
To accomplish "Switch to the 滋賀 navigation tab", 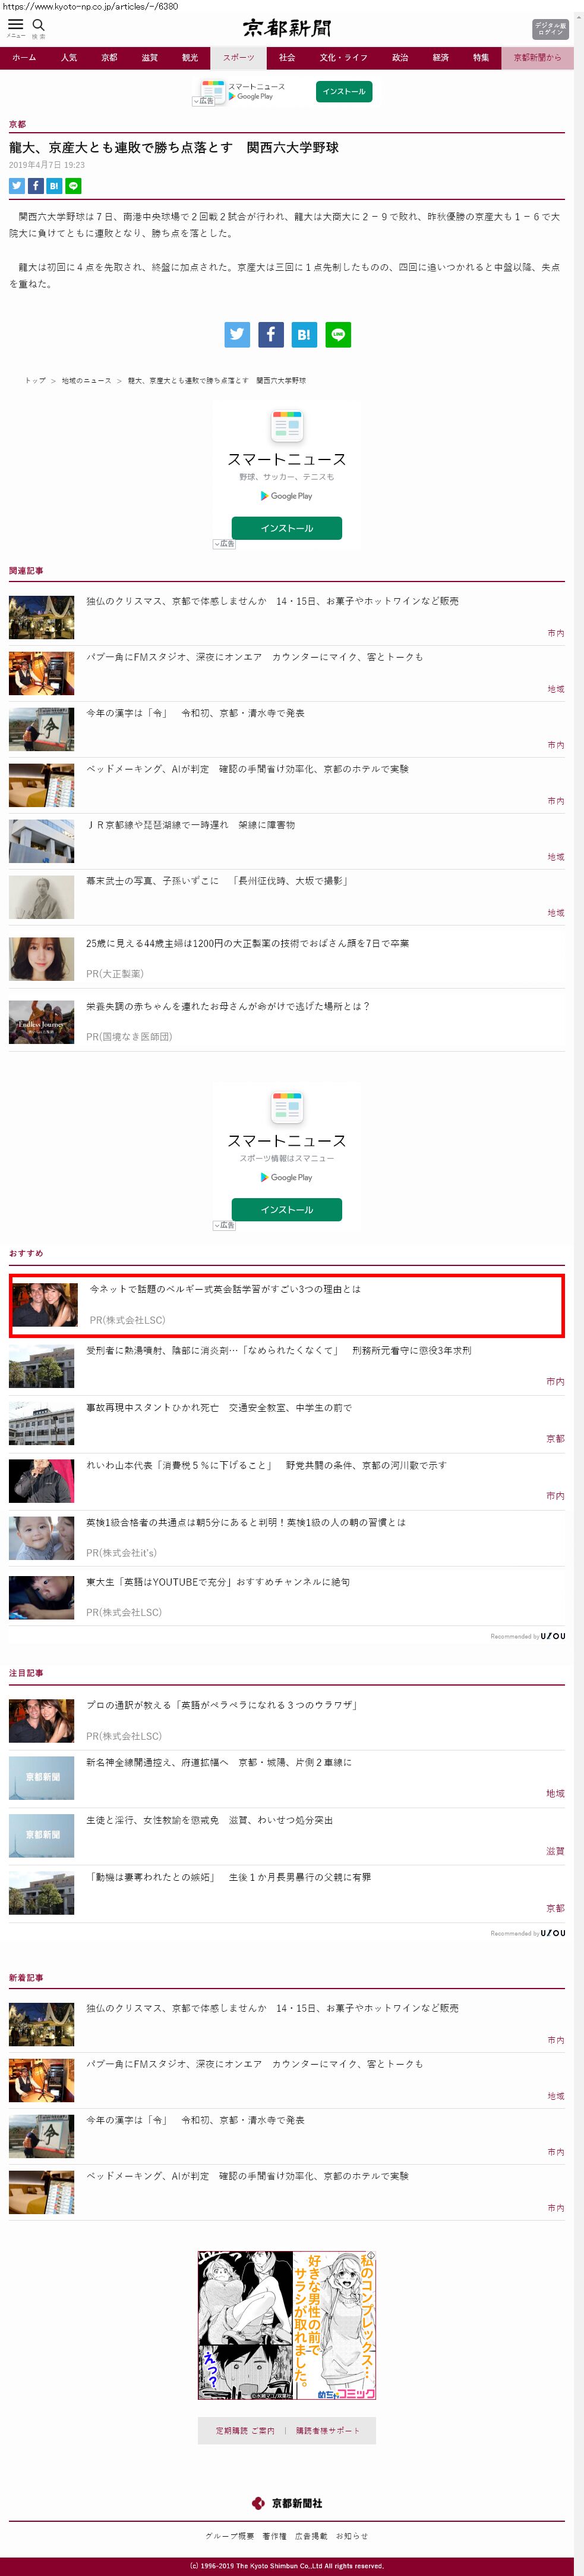I will coord(150,58).
